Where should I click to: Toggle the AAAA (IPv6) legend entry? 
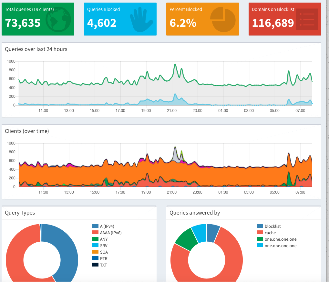click(x=107, y=233)
